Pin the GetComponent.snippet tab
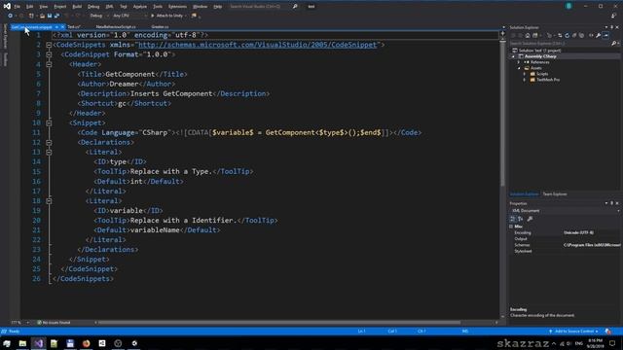 (x=56, y=27)
